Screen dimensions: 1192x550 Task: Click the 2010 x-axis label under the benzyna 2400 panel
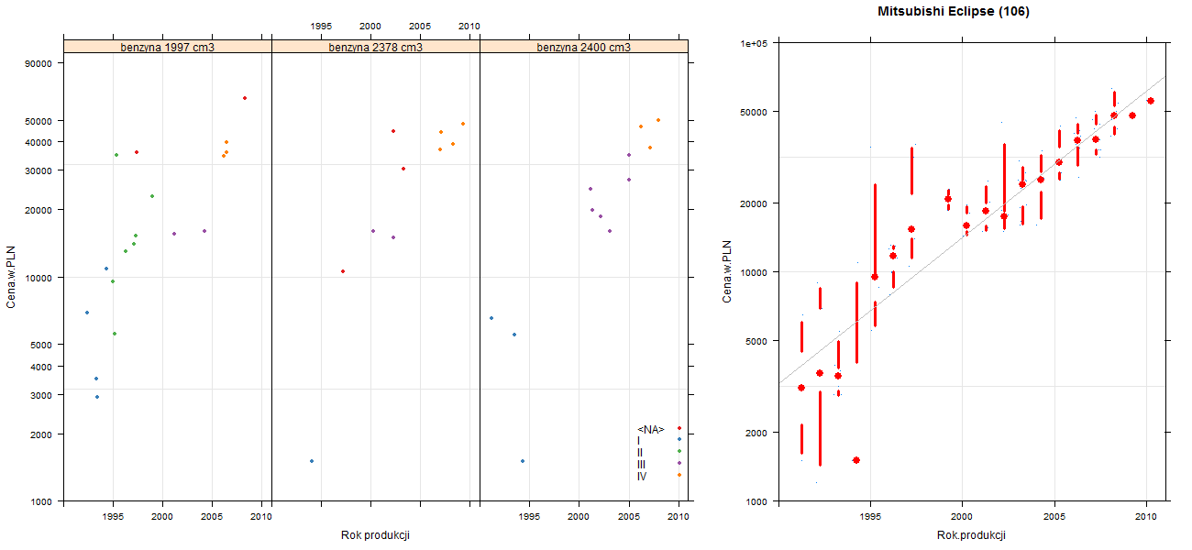[x=679, y=517]
